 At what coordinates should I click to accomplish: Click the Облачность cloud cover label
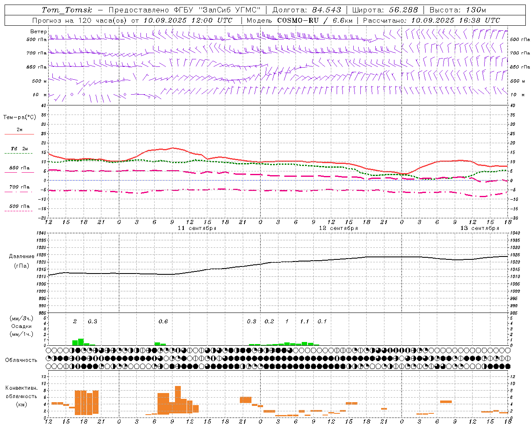tap(21, 360)
